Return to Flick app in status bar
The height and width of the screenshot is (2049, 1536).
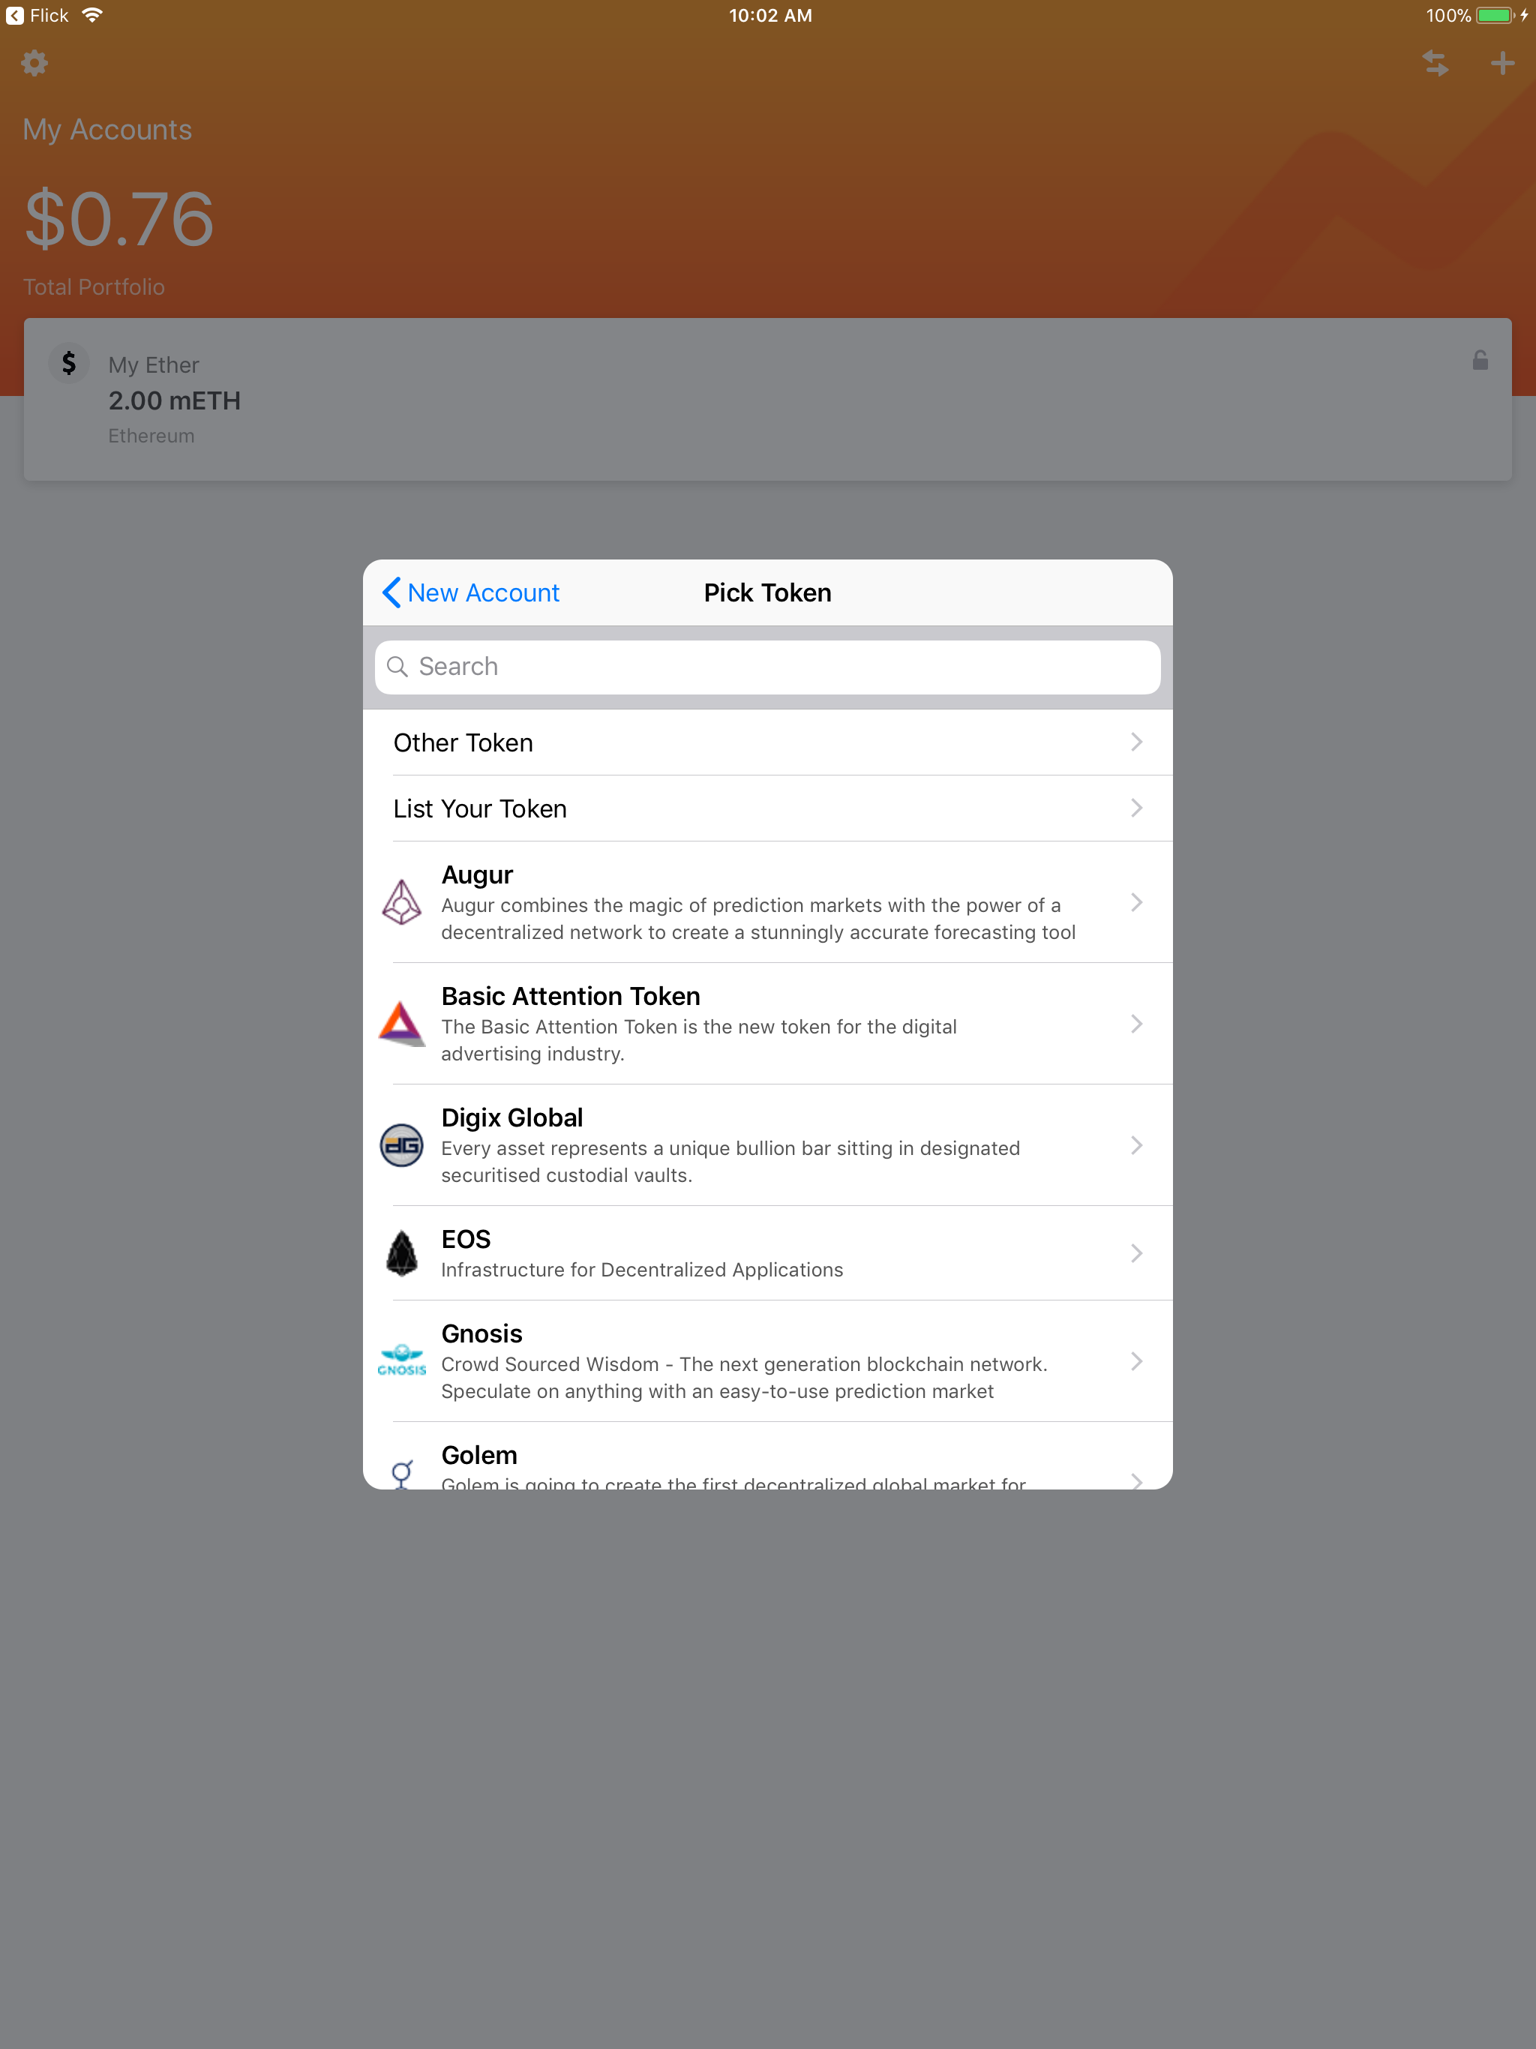pos(37,16)
